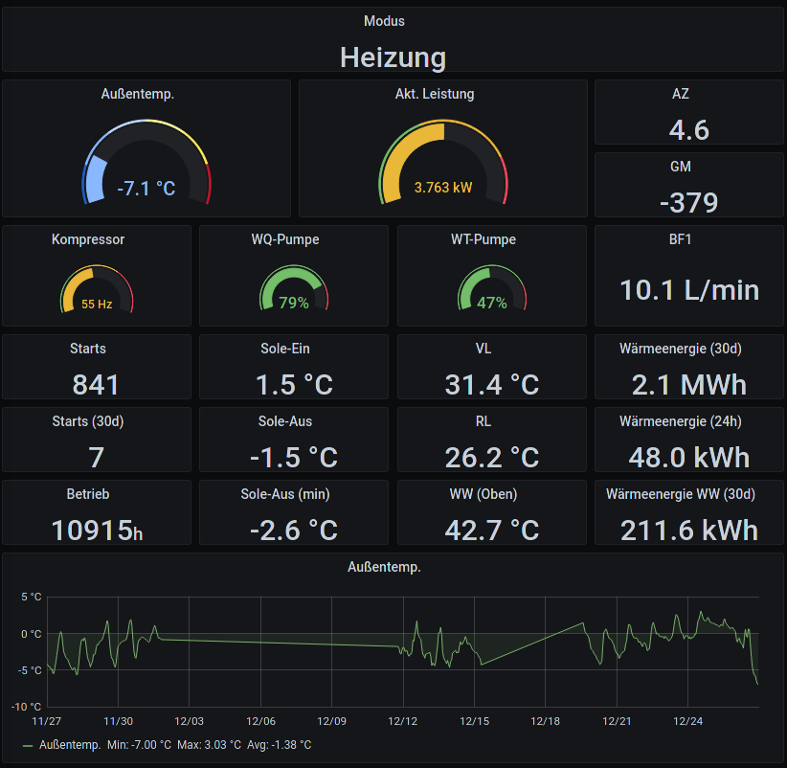Click the GM panel title
Screen dimensions: 787x768
click(681, 167)
